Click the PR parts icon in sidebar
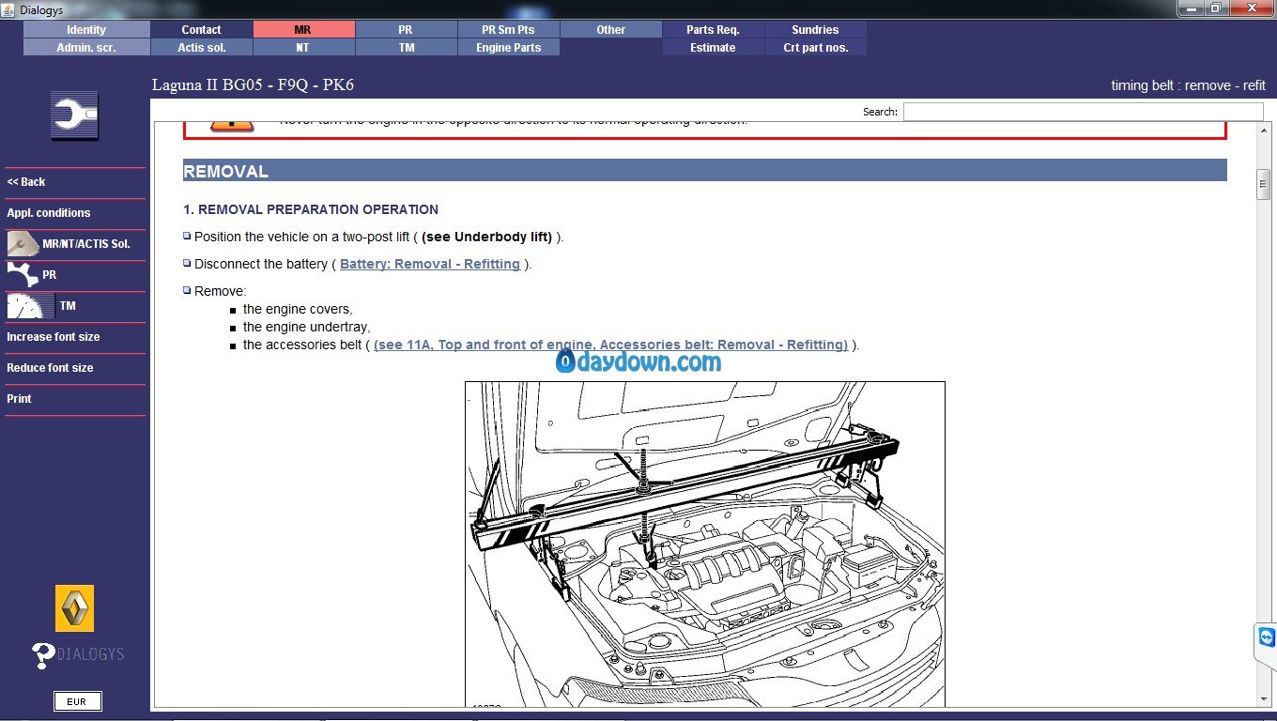Viewport: 1277px width, 721px height. click(23, 275)
